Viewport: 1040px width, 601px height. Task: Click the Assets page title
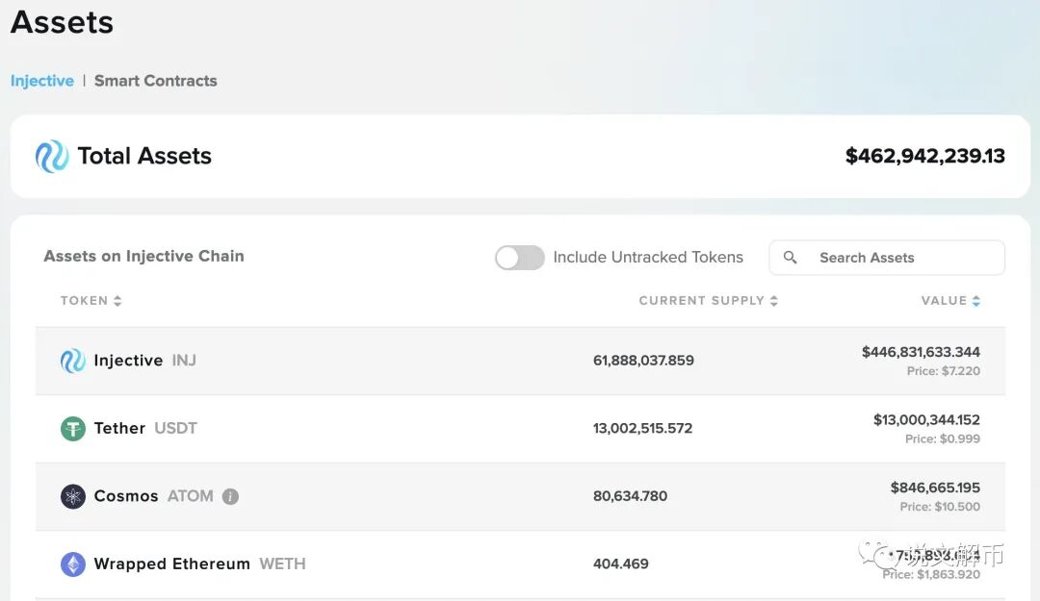(x=62, y=22)
